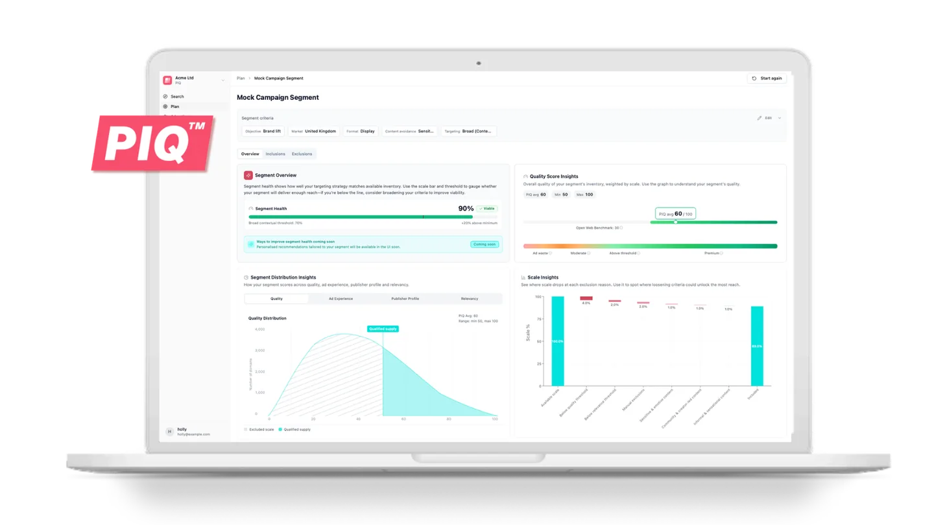Click the quality gradient color scale
Viewport: 934px width, 525px height.
(650, 246)
